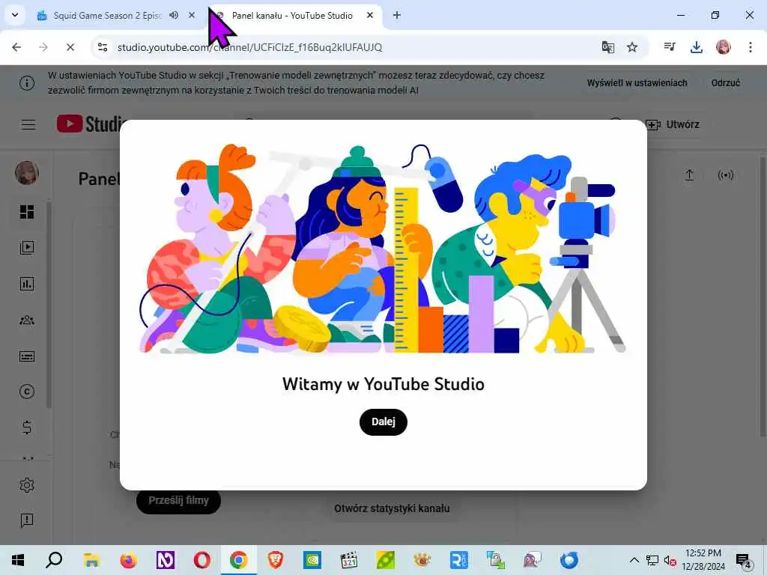Open Windows notification center
767x575 pixels.
click(744, 560)
